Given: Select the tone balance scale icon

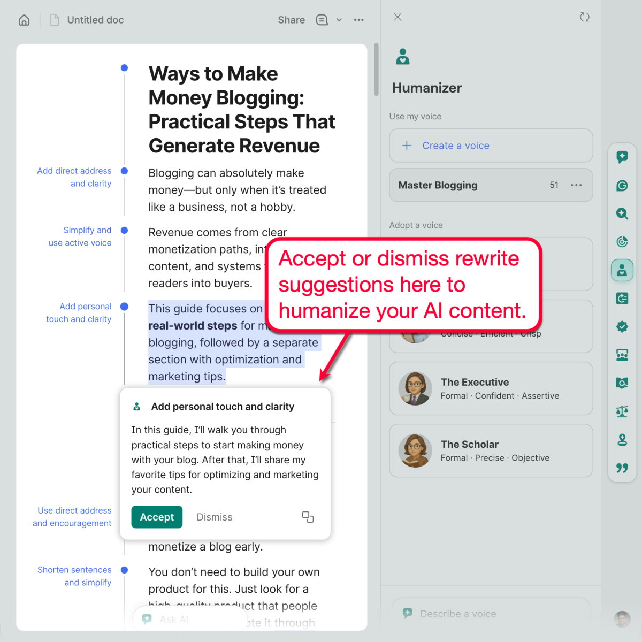Looking at the screenshot, I should pos(622,411).
